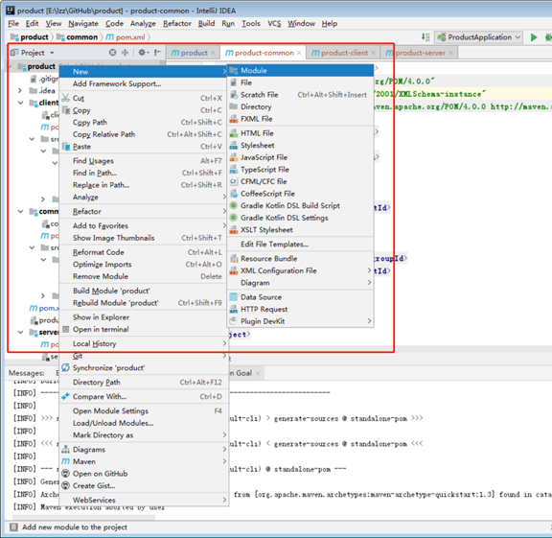552x538 pixels.
Task: Open the Refactor menu in menu bar
Action: (177, 24)
